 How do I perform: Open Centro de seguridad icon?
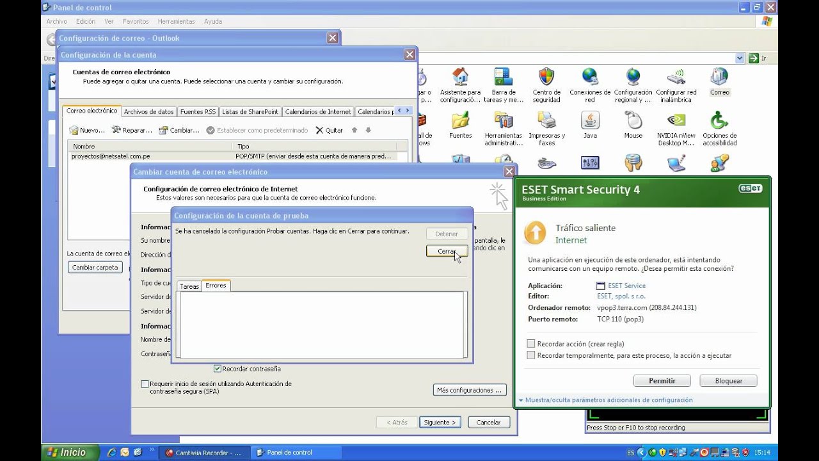click(x=546, y=85)
